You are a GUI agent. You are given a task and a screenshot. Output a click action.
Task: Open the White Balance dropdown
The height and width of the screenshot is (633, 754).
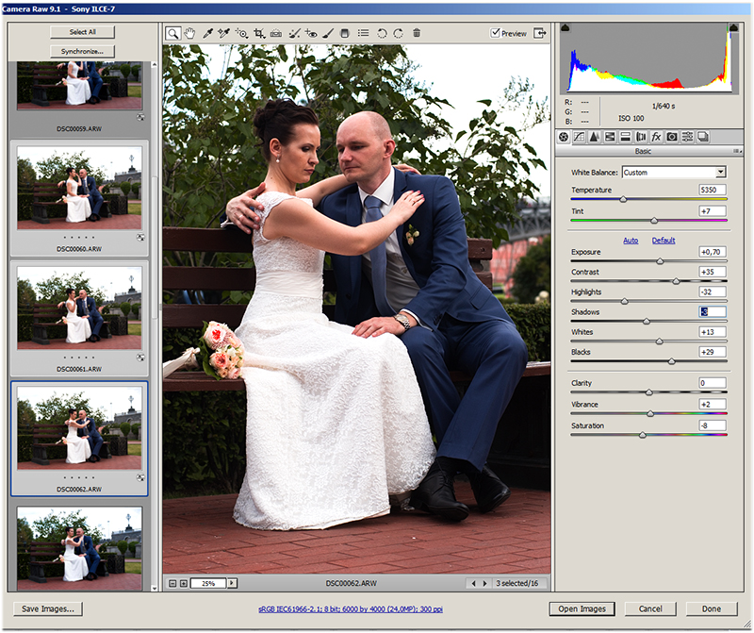coord(721,173)
